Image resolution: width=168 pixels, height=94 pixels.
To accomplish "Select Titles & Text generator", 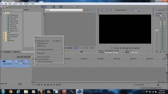I will tap(13, 29).
